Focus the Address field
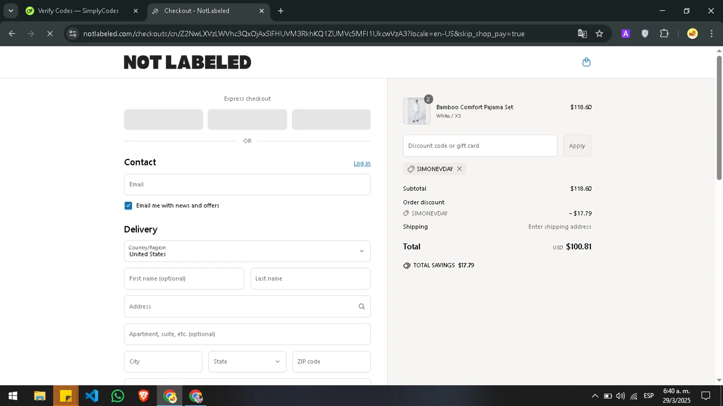 point(247,306)
